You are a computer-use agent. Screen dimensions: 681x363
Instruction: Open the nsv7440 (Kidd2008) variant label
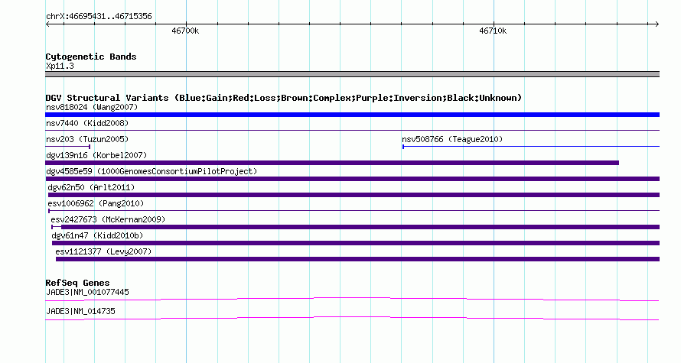point(87,123)
